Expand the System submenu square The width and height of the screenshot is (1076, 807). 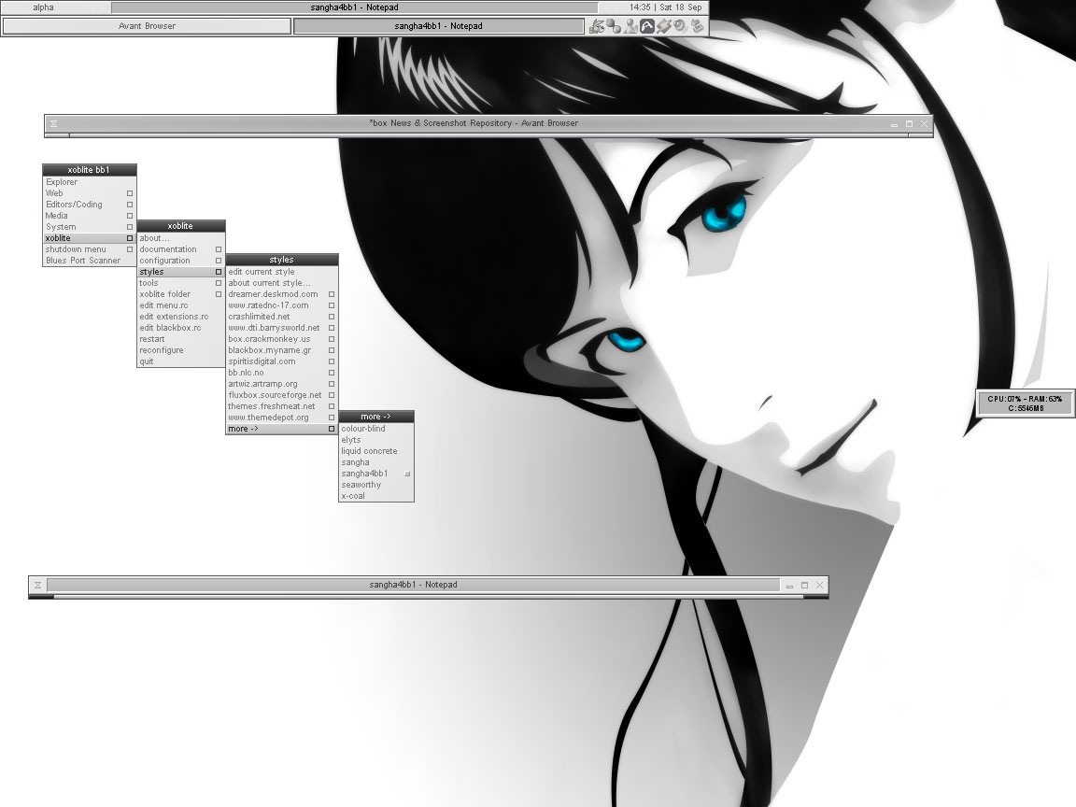[130, 227]
